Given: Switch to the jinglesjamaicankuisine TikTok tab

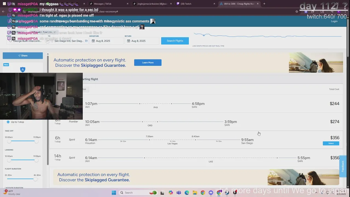Looking at the screenshot, I should click(x=152, y=4).
